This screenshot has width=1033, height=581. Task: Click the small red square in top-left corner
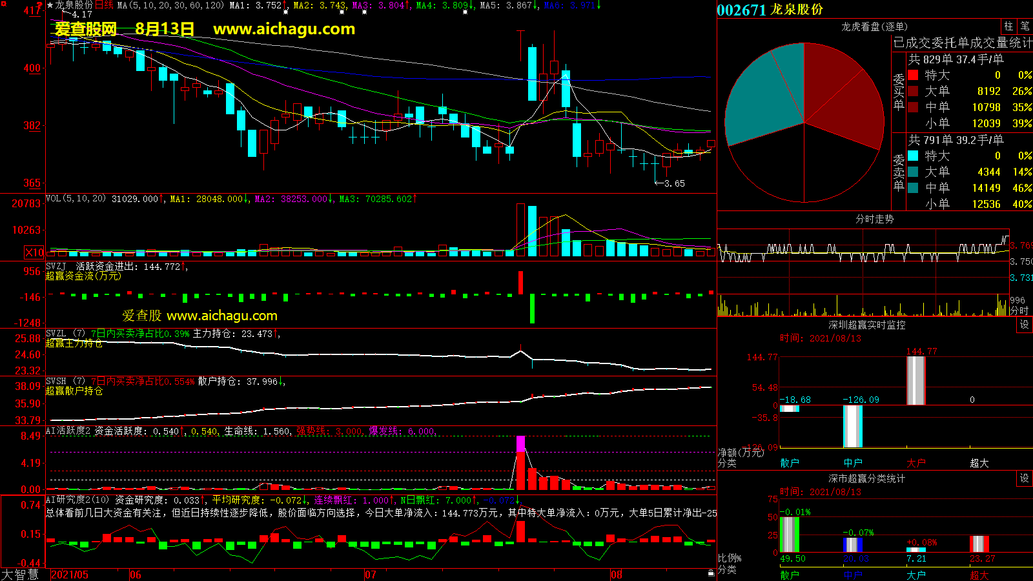(3, 4)
